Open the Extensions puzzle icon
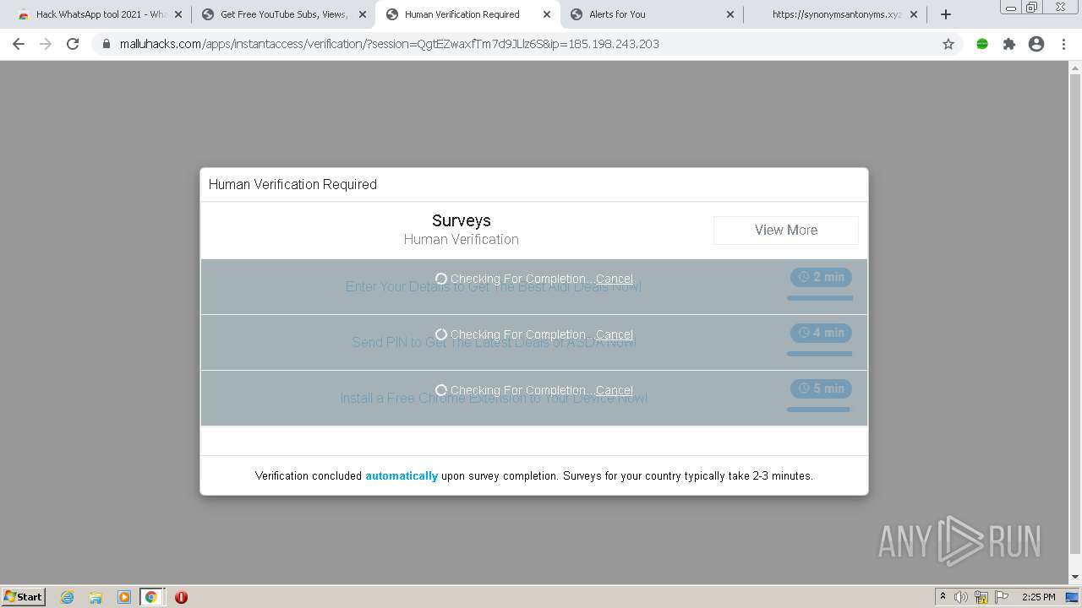The height and width of the screenshot is (608, 1082). 1009,44
